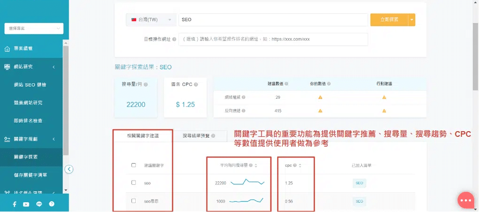Check the select-all box beside 建議關鍵字
Image resolution: width=479 pixels, height=212 pixels.
(134, 165)
